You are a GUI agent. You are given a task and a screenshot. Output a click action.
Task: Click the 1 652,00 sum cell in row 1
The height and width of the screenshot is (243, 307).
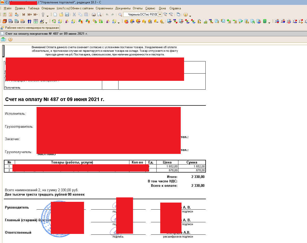[x=192, y=166]
